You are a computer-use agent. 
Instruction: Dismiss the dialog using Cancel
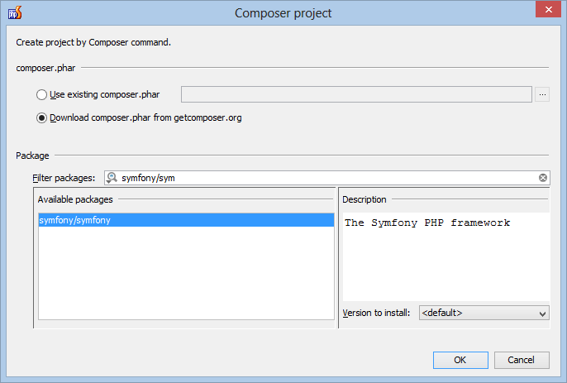[x=522, y=360]
